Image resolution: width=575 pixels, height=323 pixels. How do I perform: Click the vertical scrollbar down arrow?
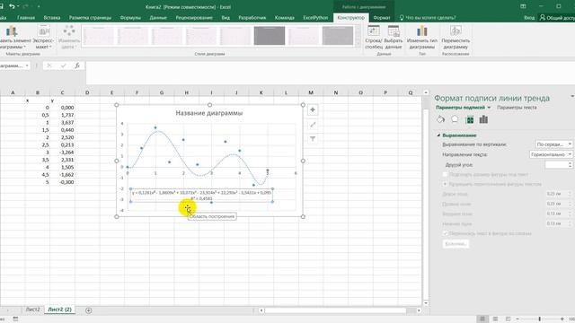(426, 303)
